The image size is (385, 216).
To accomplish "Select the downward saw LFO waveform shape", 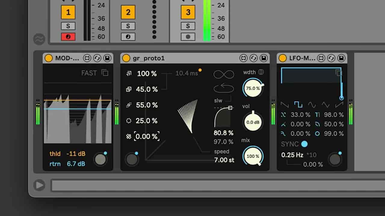I will (285, 105).
